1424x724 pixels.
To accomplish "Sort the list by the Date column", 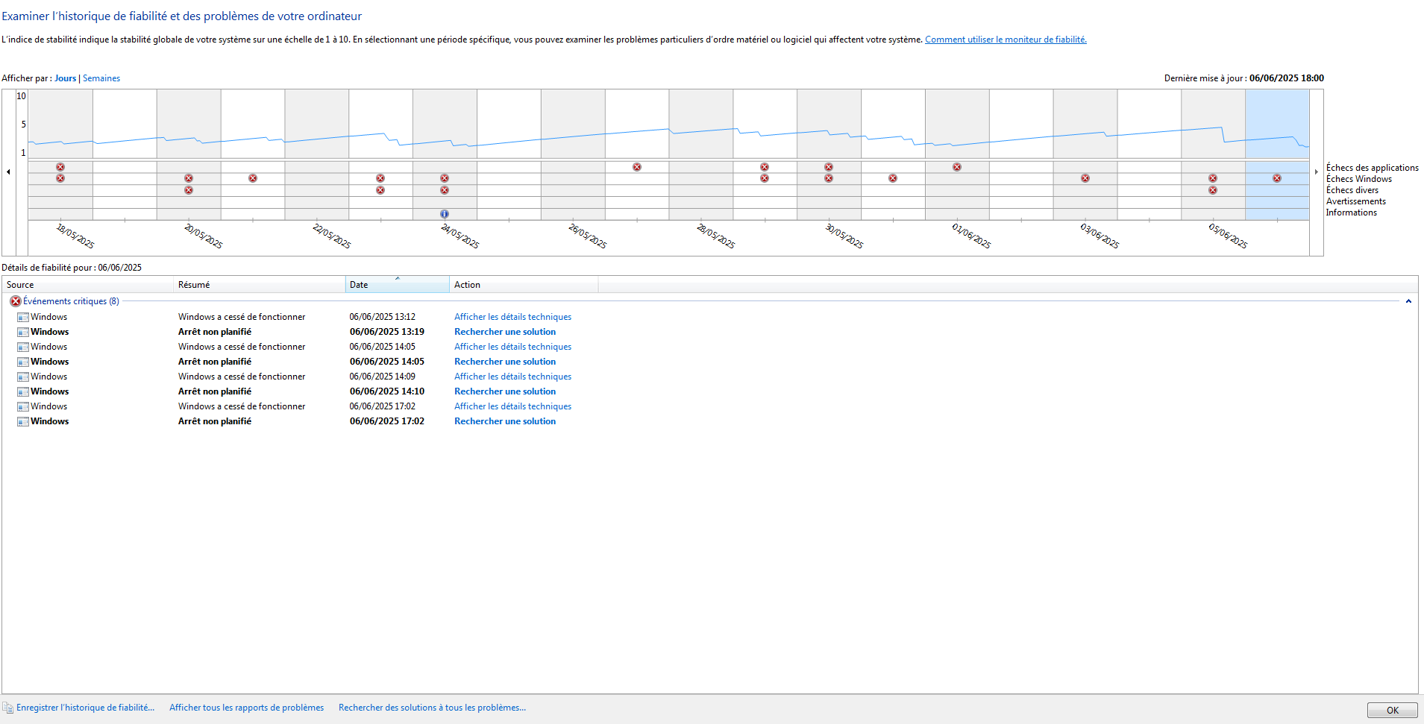I will click(x=397, y=285).
